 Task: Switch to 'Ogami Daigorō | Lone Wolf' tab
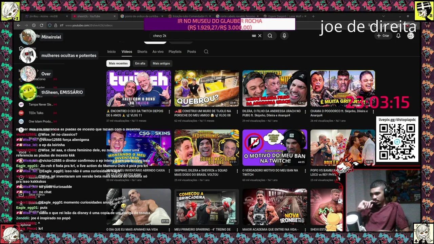coord(285,16)
